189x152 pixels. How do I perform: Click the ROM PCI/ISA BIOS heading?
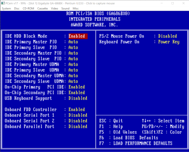98,13
